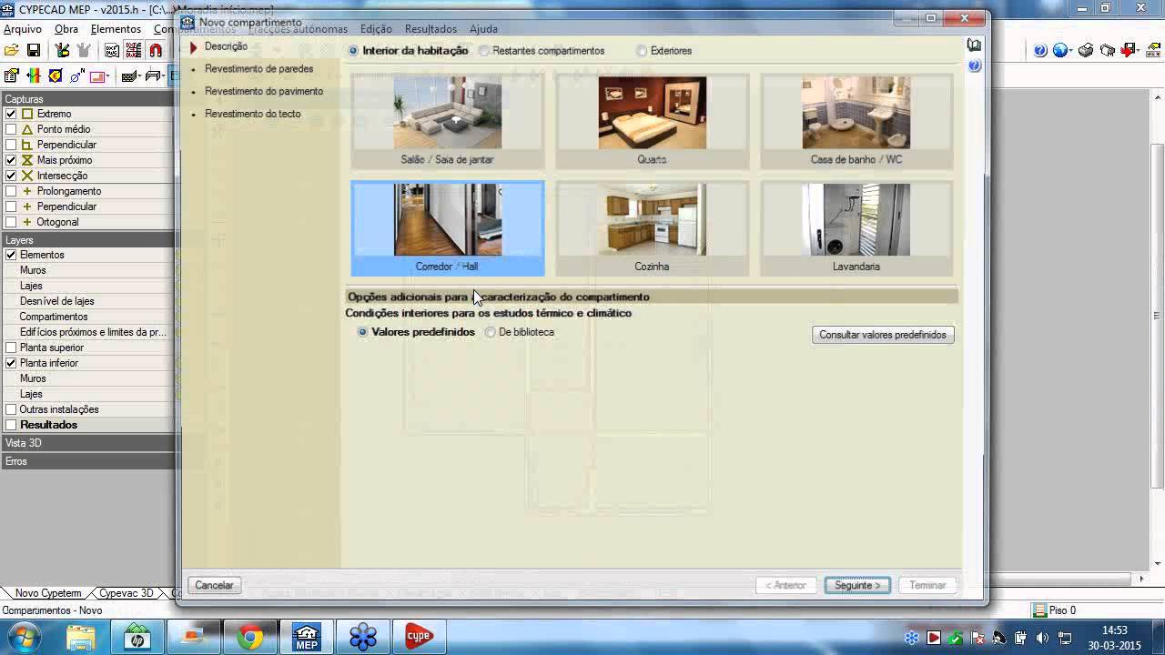
Task: Open the general data sheet icon in second toolbar row
Action: [x=12, y=76]
